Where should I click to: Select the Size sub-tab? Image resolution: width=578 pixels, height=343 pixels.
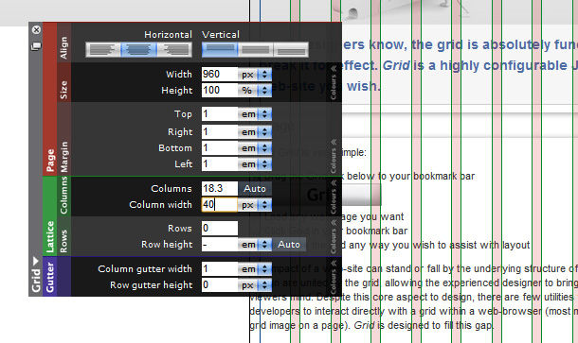63,82
